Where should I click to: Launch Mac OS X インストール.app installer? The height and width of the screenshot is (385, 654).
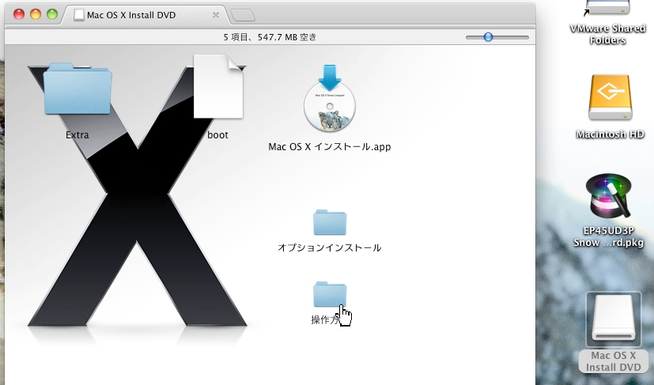point(330,99)
